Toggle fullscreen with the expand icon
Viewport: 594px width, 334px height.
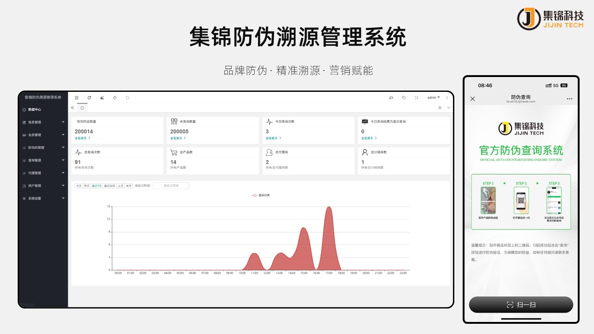[416, 98]
